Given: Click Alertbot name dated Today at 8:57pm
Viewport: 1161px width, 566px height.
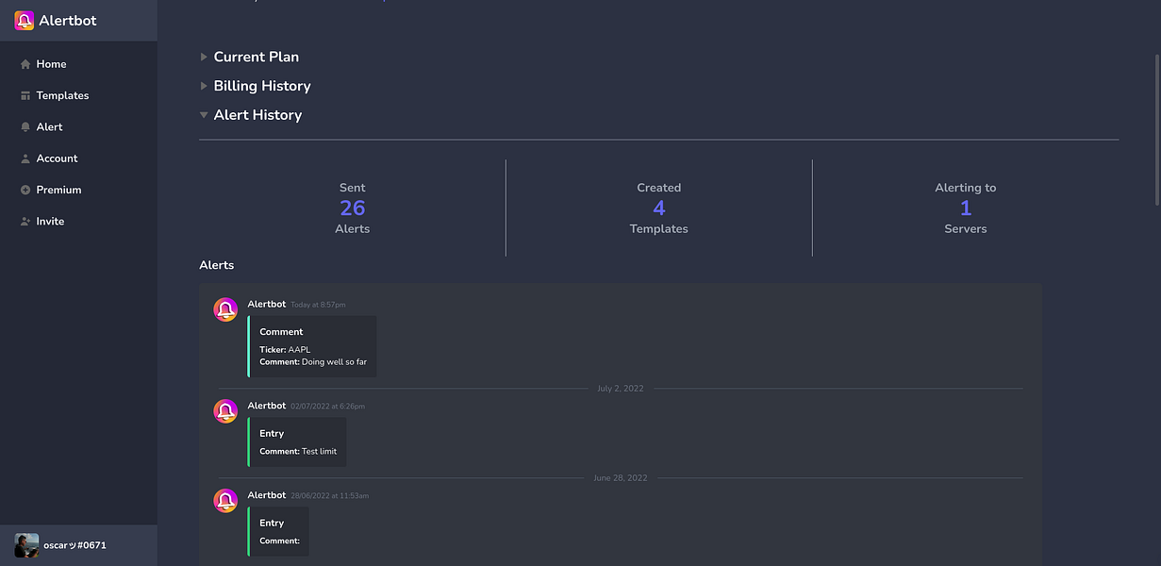Looking at the screenshot, I should (x=267, y=304).
